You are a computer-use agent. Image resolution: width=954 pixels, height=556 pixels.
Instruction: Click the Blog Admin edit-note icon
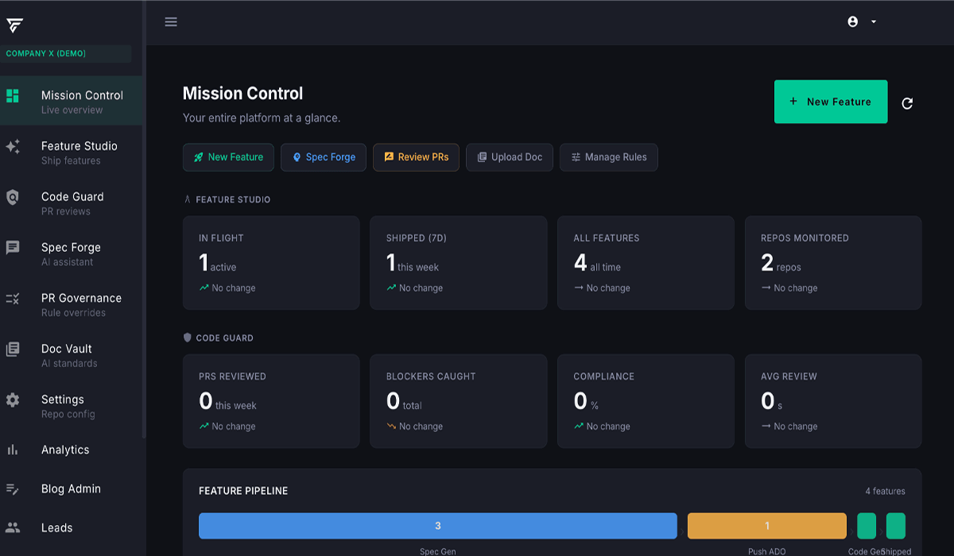click(x=13, y=488)
